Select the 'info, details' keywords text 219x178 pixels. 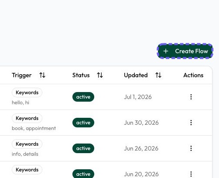[x=25, y=154]
